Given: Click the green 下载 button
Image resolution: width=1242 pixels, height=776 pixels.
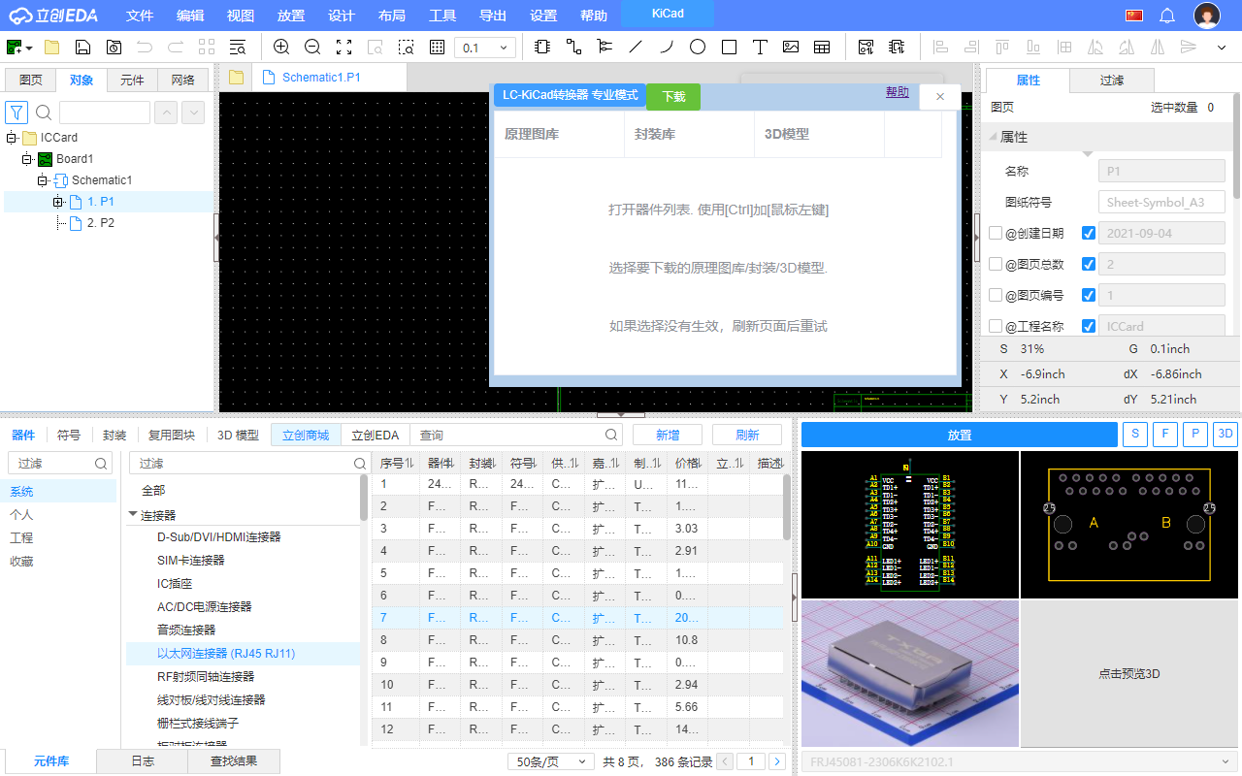Looking at the screenshot, I should pos(673,96).
